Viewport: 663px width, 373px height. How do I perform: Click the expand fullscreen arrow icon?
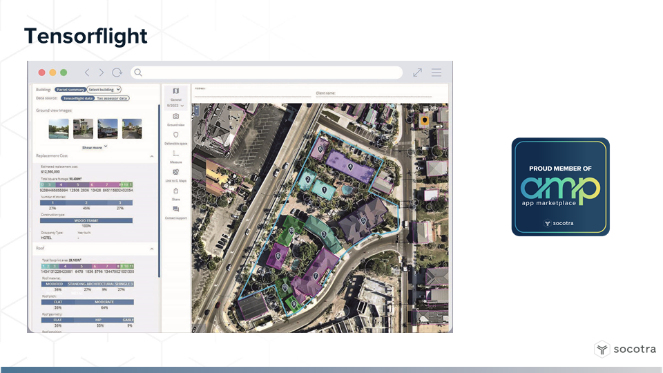(418, 73)
